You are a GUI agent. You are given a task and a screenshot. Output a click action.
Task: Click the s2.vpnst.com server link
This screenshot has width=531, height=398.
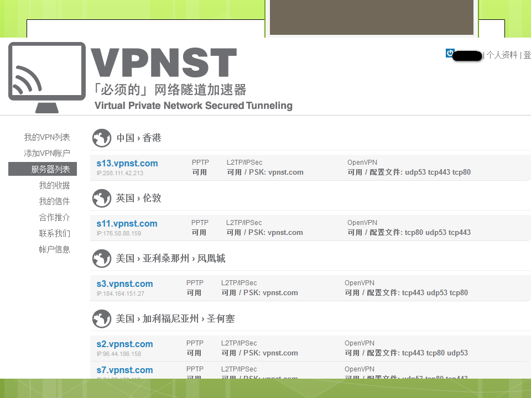pyautogui.click(x=124, y=344)
